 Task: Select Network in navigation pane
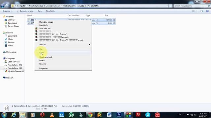(x=10, y=78)
